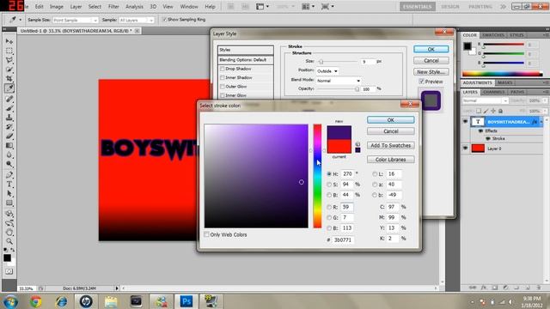
Task: Click the Color Libraries button
Action: [x=391, y=160]
